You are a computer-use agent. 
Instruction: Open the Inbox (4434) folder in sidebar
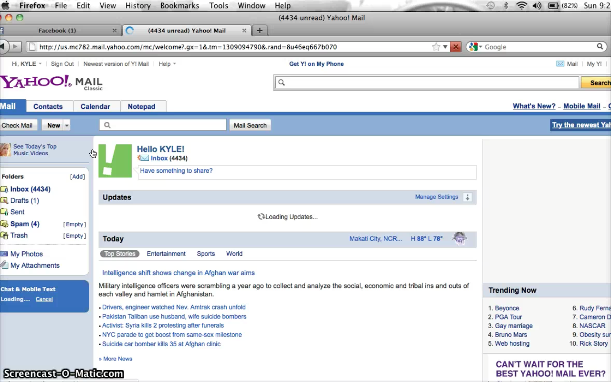(x=30, y=189)
